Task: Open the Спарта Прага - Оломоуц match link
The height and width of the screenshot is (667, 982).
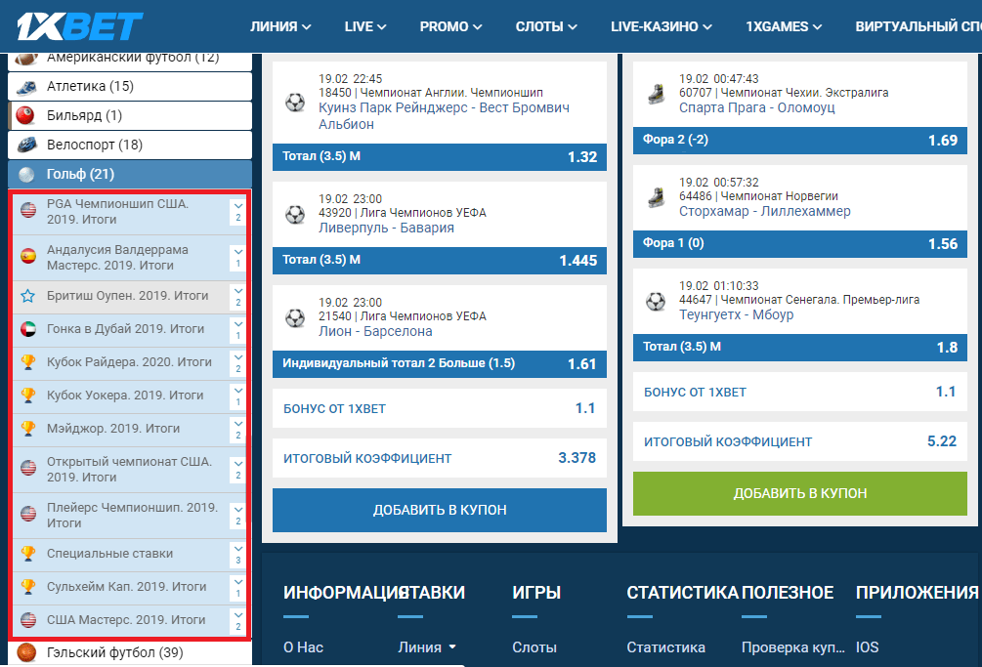Action: coord(756,107)
